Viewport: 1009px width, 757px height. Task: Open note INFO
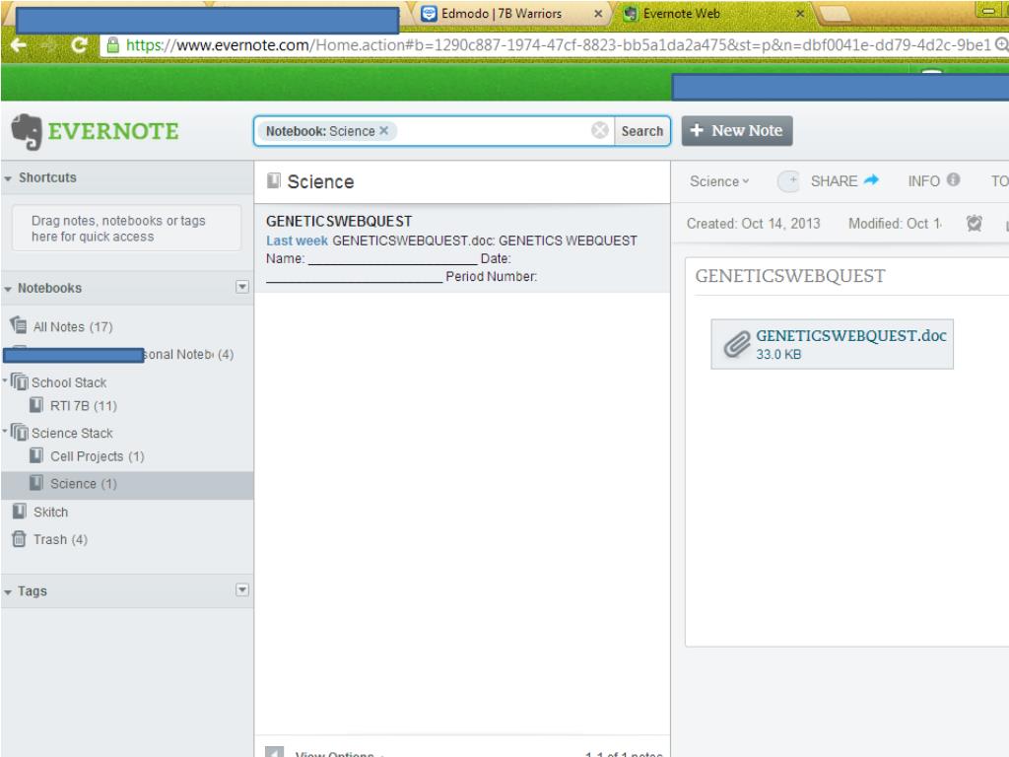[x=934, y=181]
